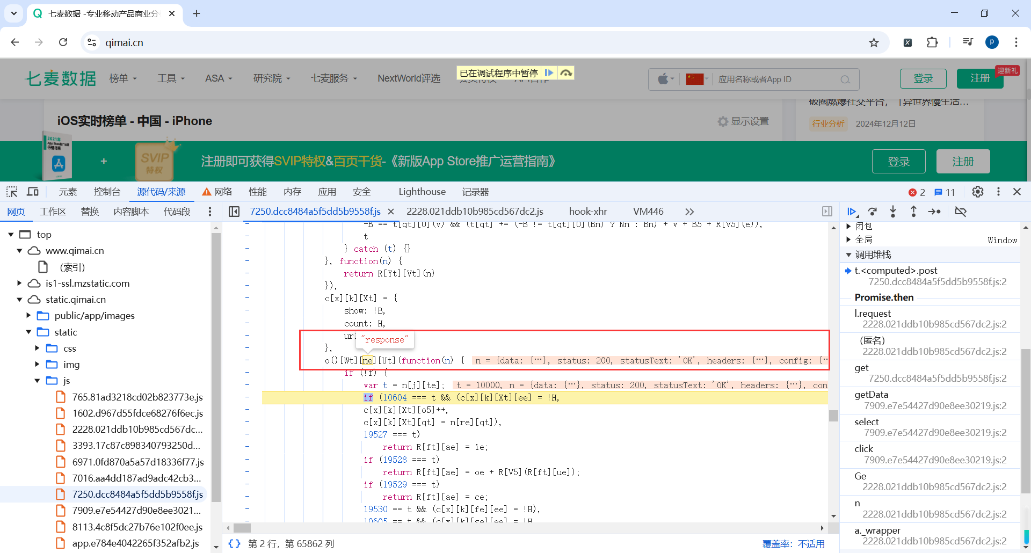1031x553 pixels.
Task: Switch to the 控制台 DevTools tab
Action: click(x=107, y=192)
